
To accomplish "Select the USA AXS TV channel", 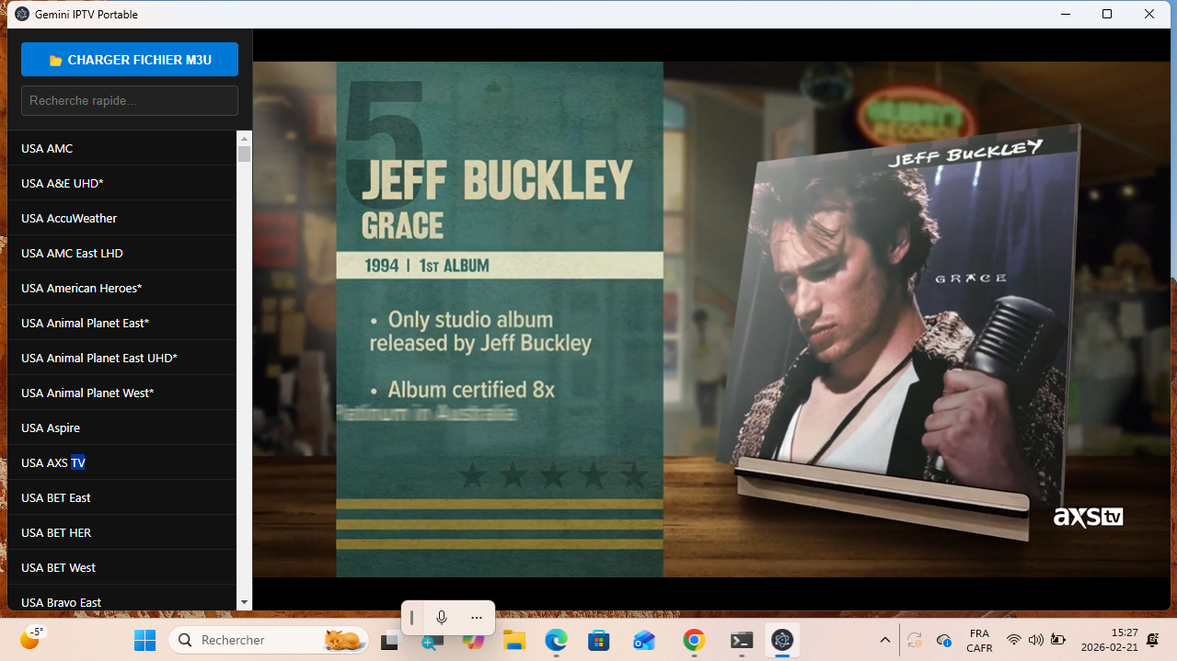I will (x=121, y=462).
